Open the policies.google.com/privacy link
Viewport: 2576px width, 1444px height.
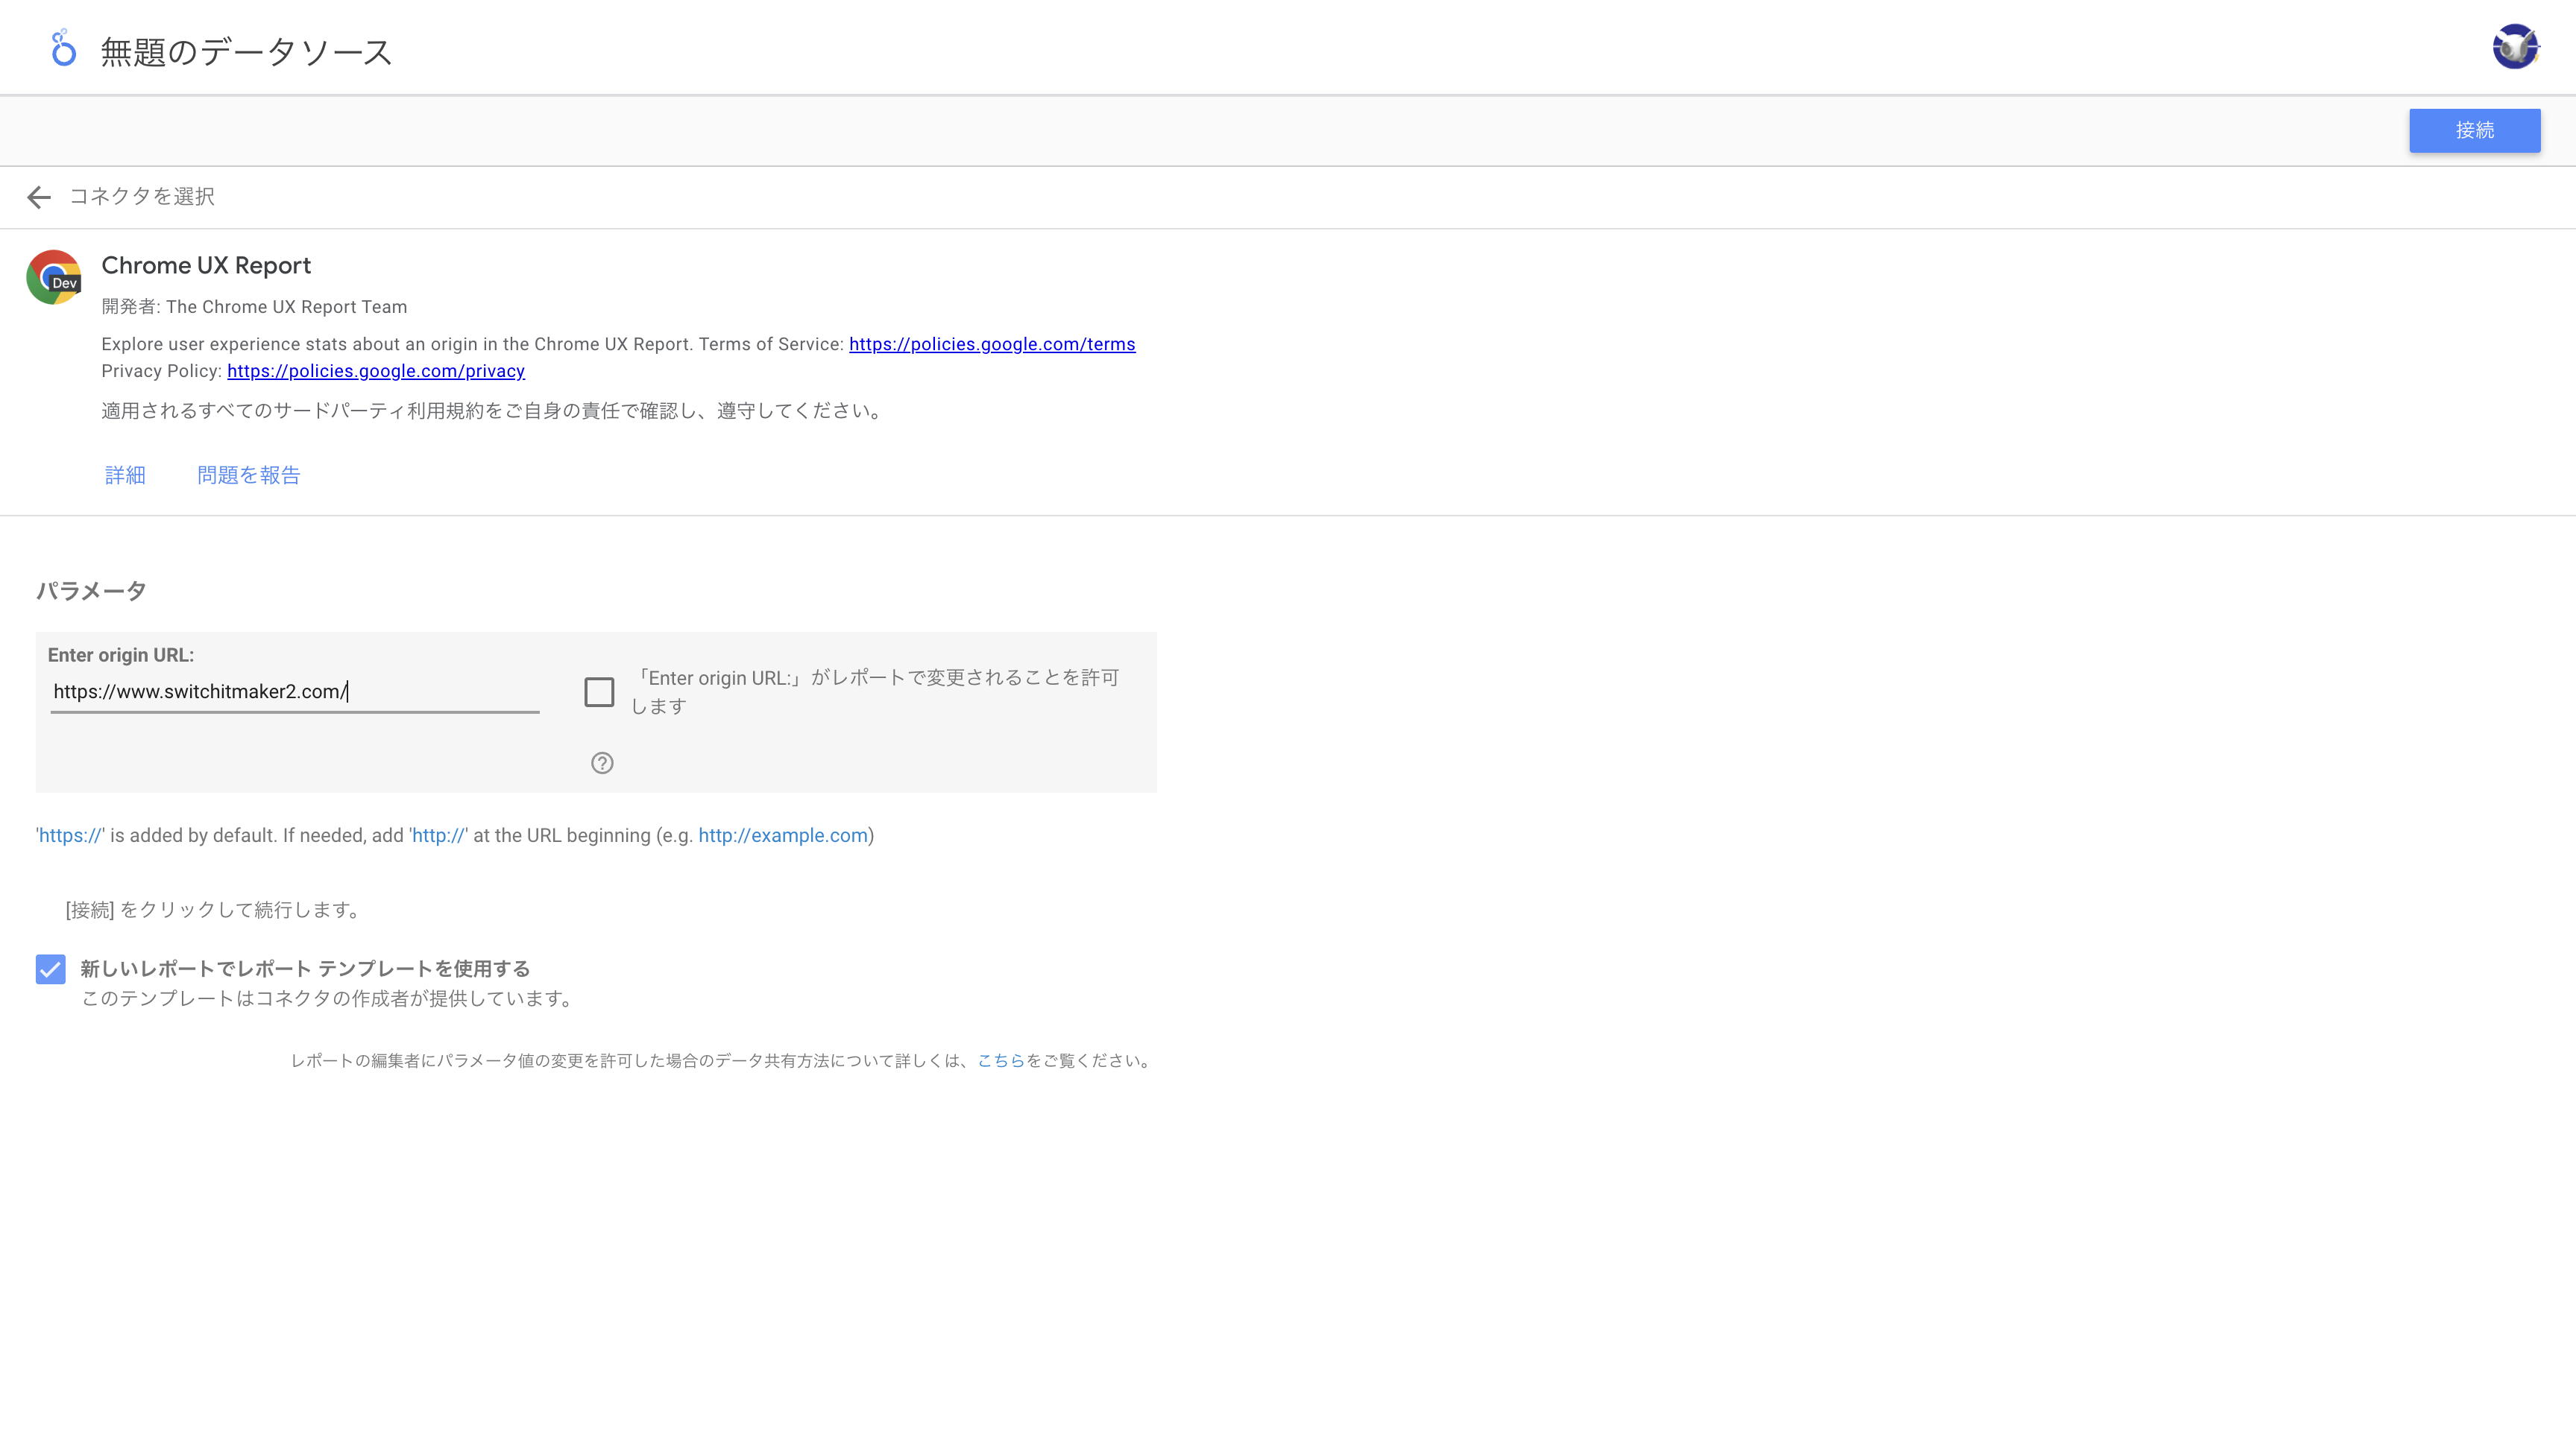point(376,371)
